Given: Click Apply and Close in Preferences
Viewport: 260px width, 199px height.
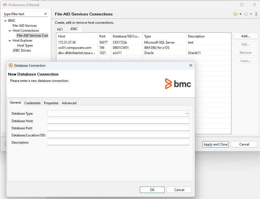Looking at the screenshot, I should tap(216, 144).
